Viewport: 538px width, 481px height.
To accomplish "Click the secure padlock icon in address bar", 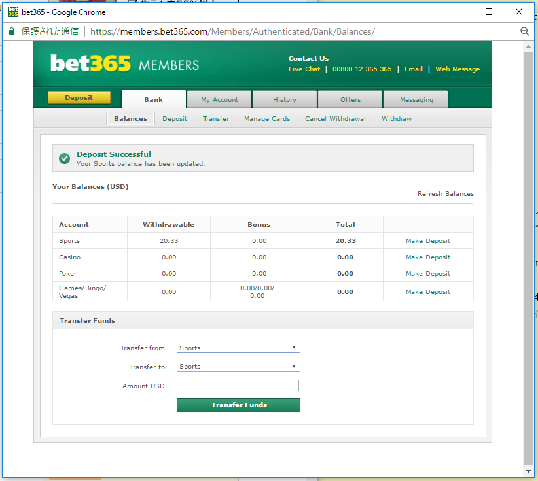I will pyautogui.click(x=12, y=31).
